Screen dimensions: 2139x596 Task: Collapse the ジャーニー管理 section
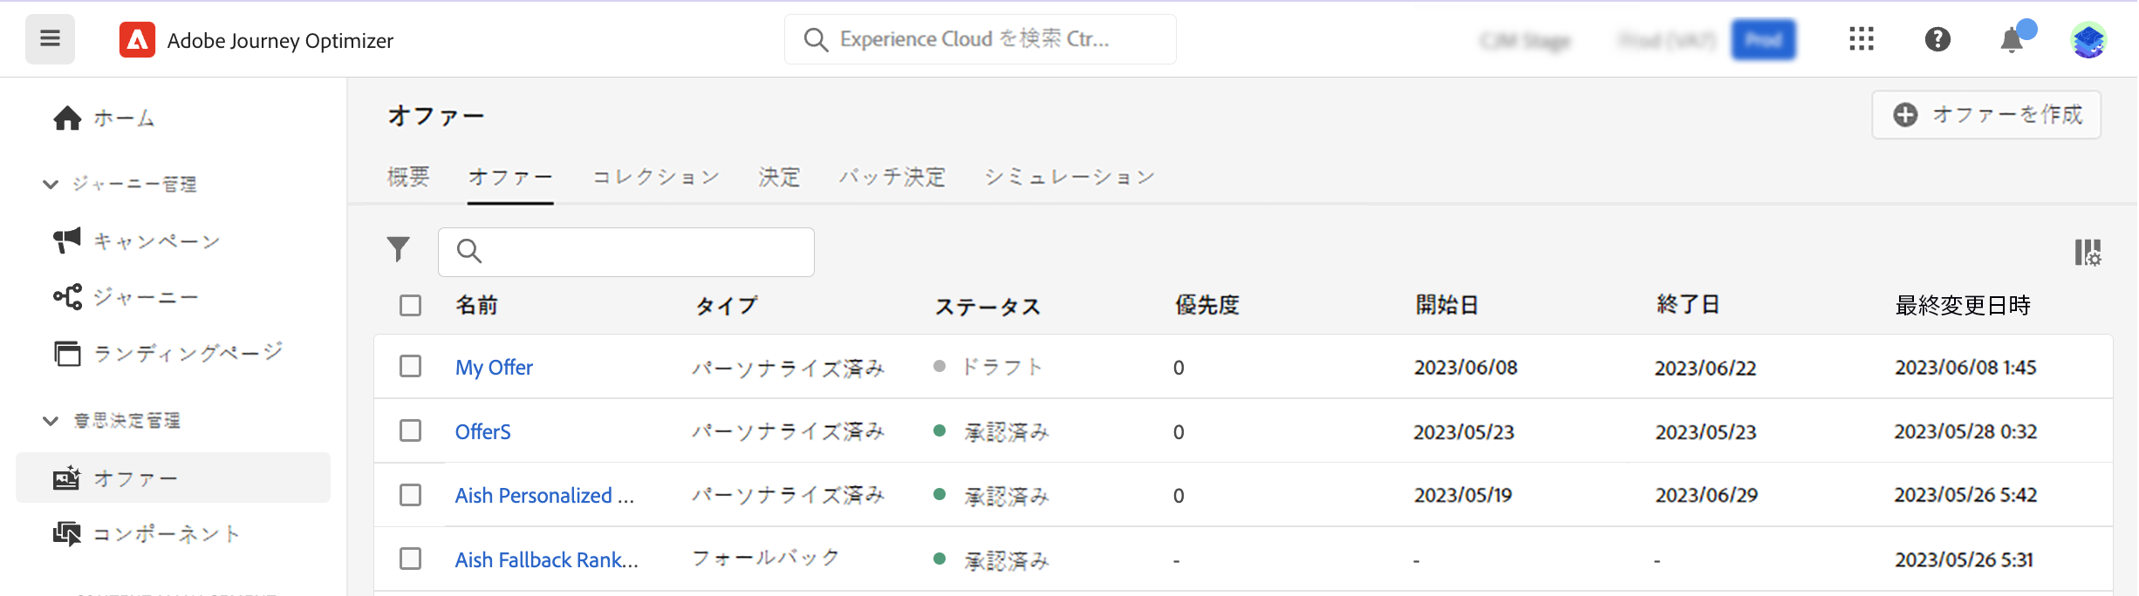pyautogui.click(x=51, y=184)
